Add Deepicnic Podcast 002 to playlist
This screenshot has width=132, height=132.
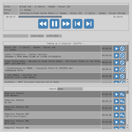coord(122,115)
